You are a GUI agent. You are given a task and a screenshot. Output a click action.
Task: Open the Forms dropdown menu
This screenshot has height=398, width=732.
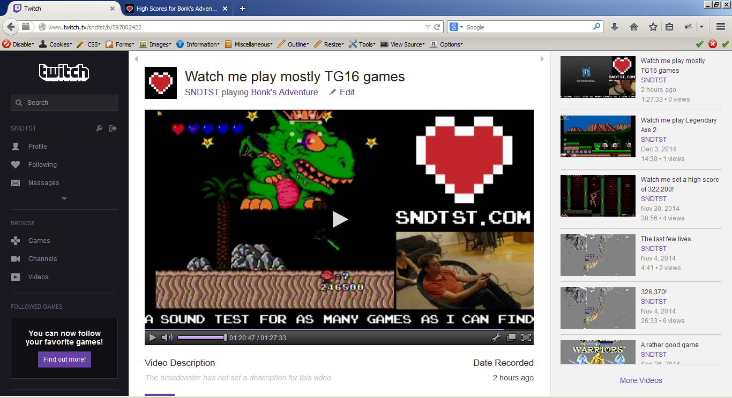[x=120, y=44]
